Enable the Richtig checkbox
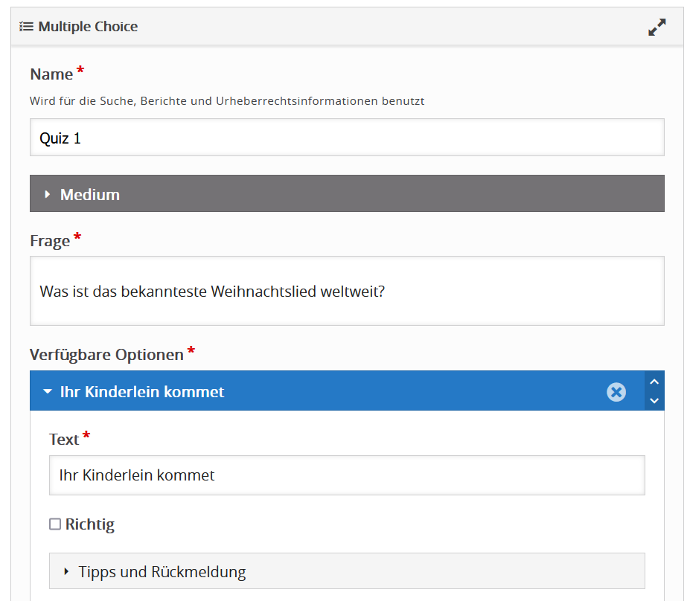 coord(55,524)
